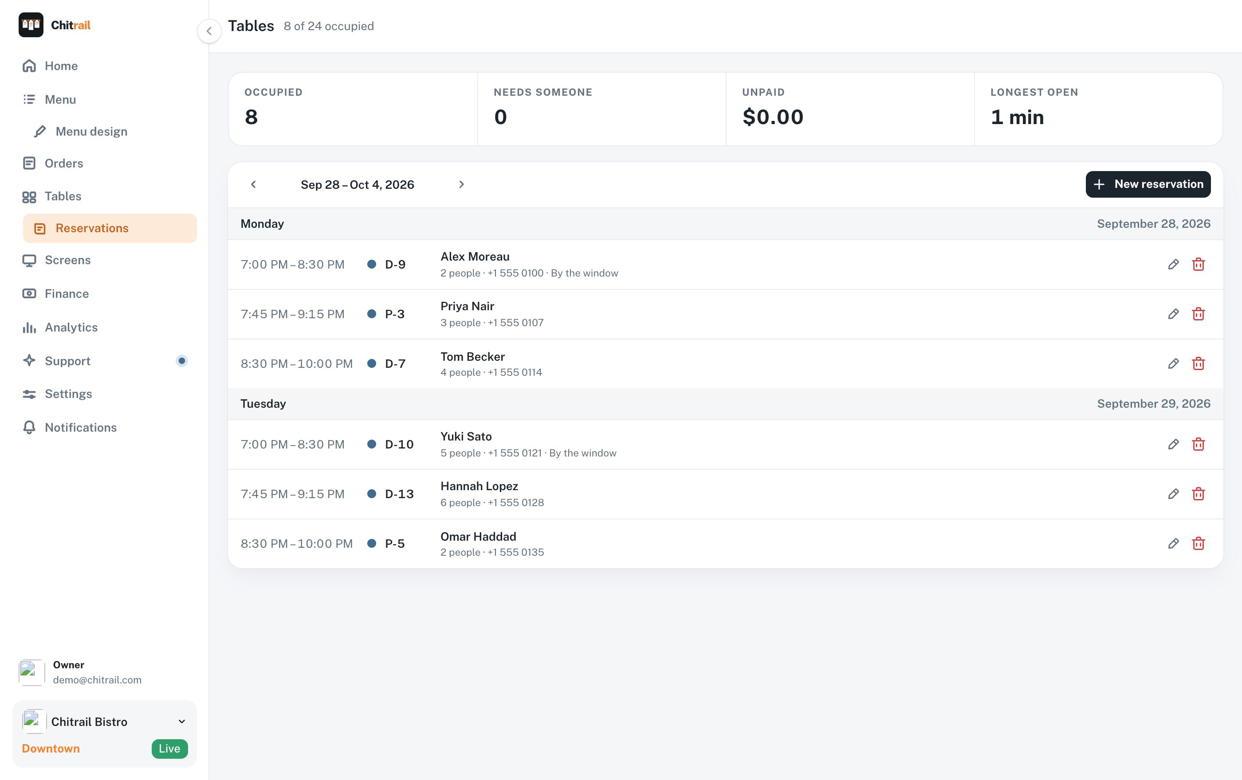Click the demo@chitrail.com email text
1242x780 pixels.
coord(97,680)
